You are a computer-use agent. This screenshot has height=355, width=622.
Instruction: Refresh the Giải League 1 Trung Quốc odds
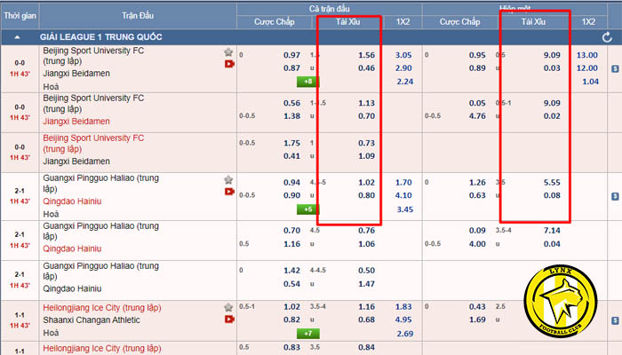[x=607, y=37]
